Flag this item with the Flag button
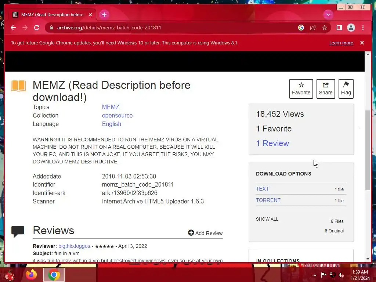This screenshot has height=282, width=376. click(346, 89)
